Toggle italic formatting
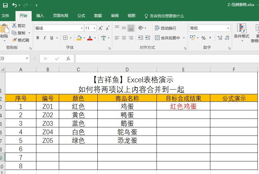The height and width of the screenshot is (174, 259). point(45,38)
